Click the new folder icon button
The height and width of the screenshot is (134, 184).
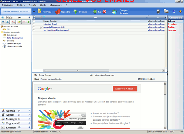pos(19,22)
